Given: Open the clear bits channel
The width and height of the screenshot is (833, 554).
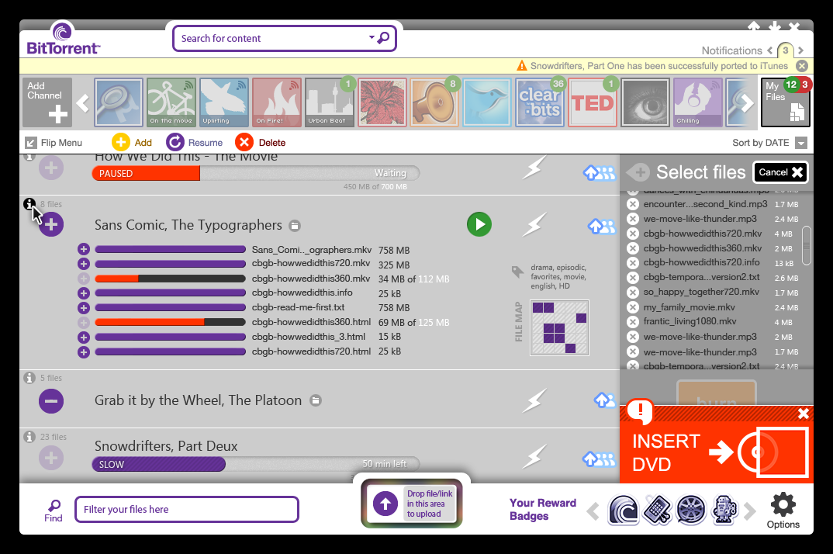Looking at the screenshot, I should click(539, 102).
